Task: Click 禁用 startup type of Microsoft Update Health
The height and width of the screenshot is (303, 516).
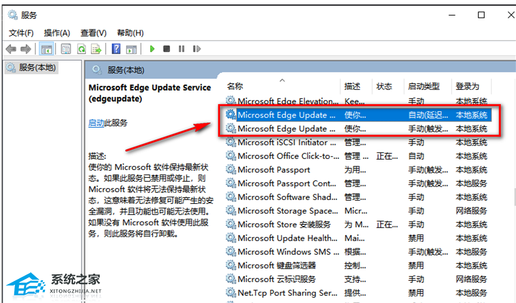Action: 416,238
